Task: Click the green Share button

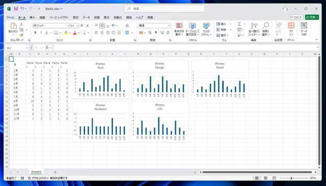Action: point(312,17)
